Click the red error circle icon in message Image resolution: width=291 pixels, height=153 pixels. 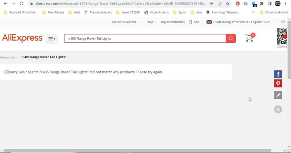pyautogui.click(x=7, y=72)
